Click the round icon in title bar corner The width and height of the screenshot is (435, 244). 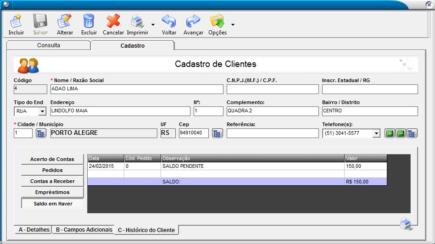5,4
